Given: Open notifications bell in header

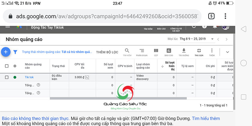Looking at the screenshot, I should tap(215, 27).
